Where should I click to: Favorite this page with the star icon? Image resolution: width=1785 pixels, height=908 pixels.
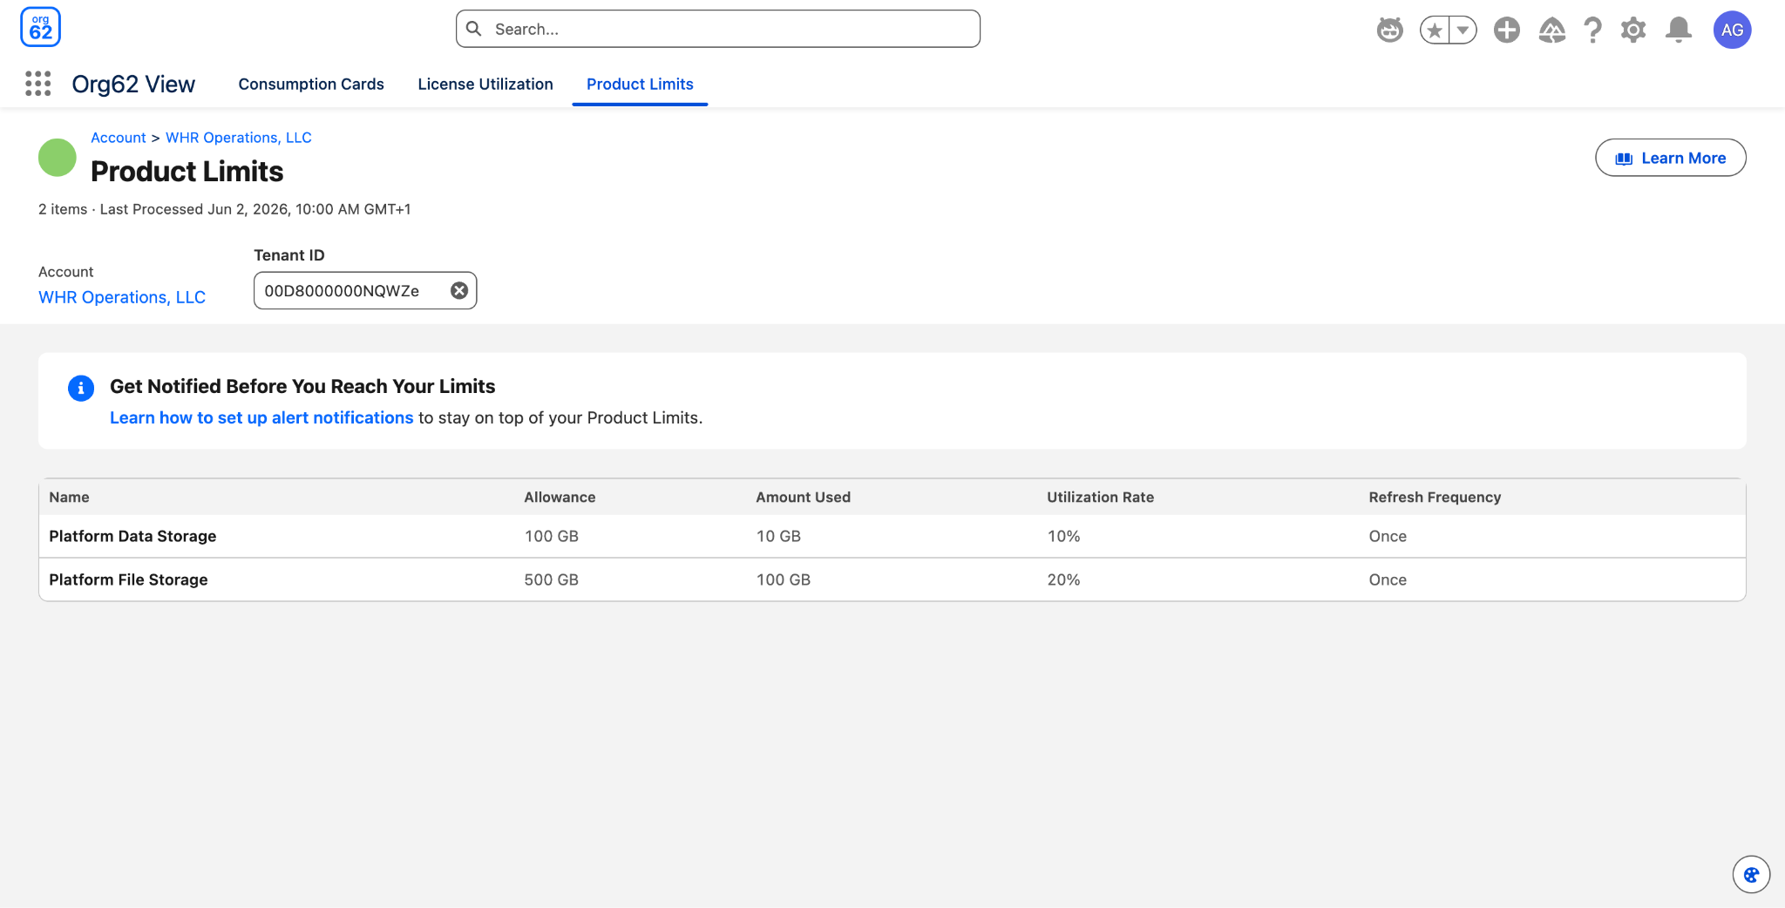(x=1435, y=30)
